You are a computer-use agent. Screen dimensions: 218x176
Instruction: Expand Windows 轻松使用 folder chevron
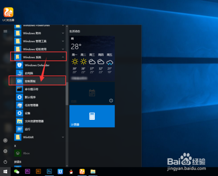point(63,49)
